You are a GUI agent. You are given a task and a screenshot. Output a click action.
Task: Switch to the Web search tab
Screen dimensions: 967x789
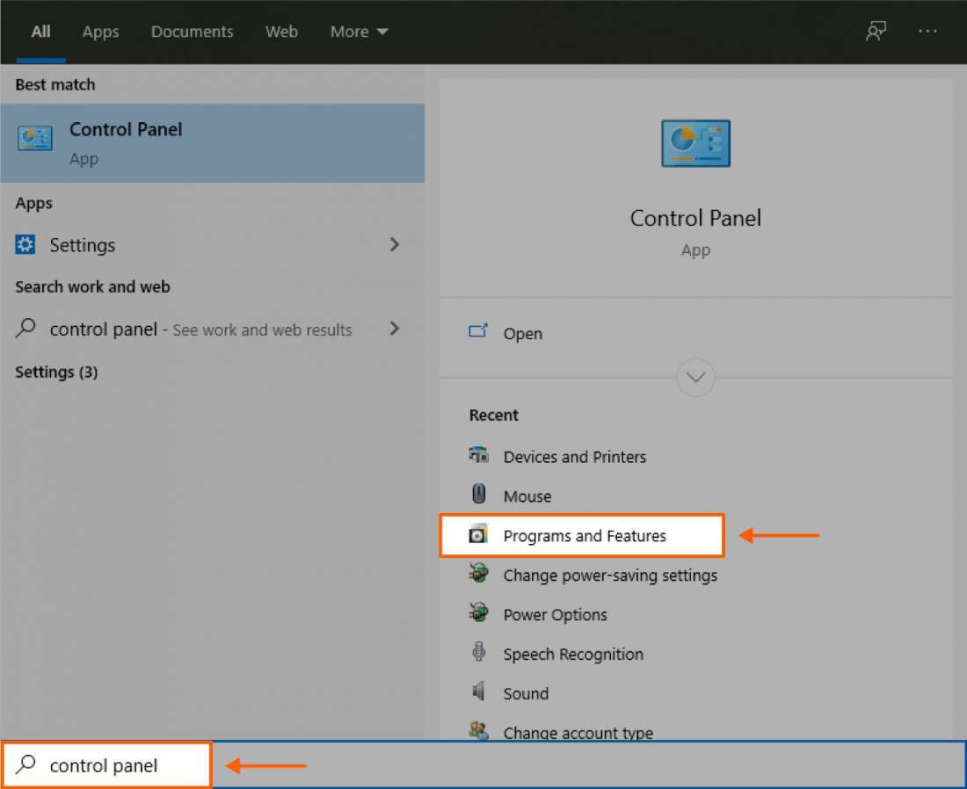pyautogui.click(x=280, y=32)
